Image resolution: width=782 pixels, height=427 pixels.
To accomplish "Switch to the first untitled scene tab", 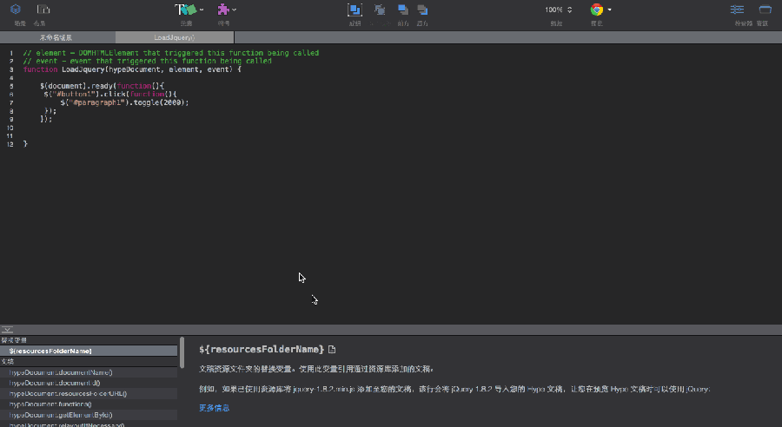I will point(56,38).
